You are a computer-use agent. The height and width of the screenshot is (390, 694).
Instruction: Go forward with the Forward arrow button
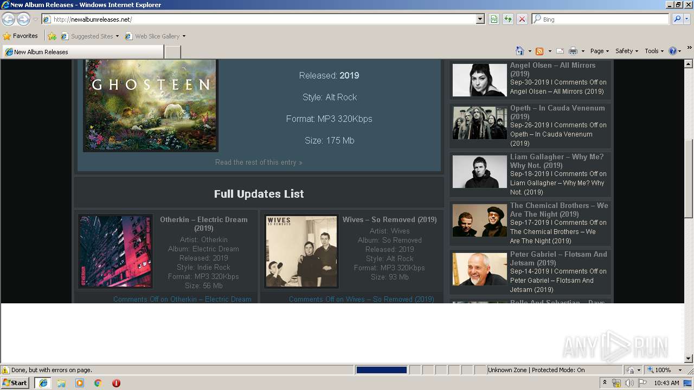tap(23, 19)
